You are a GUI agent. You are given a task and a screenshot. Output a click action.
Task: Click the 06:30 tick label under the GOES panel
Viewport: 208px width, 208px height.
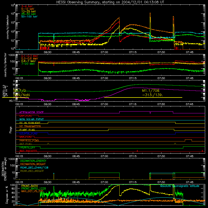48,104
